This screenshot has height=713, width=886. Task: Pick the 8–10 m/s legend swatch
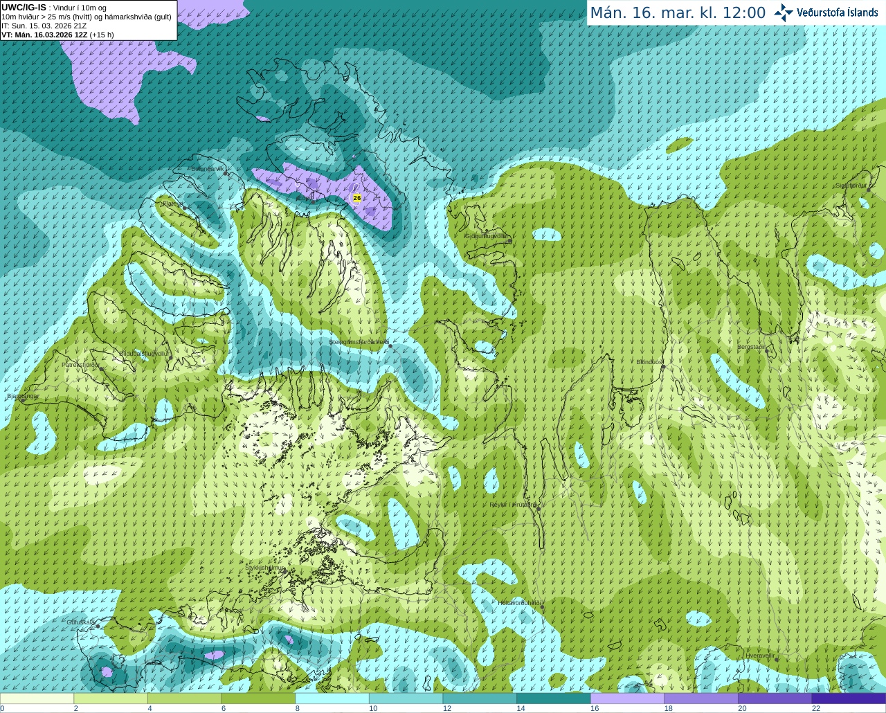coord(332,698)
